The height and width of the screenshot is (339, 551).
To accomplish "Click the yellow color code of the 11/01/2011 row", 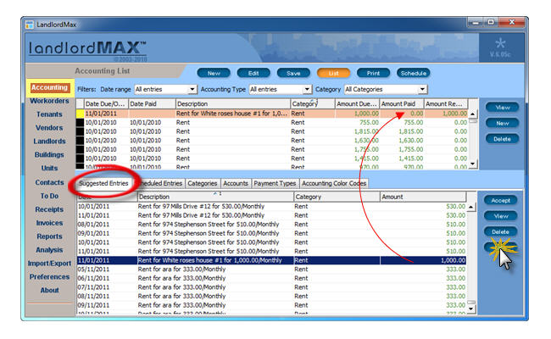I will 81,114.
